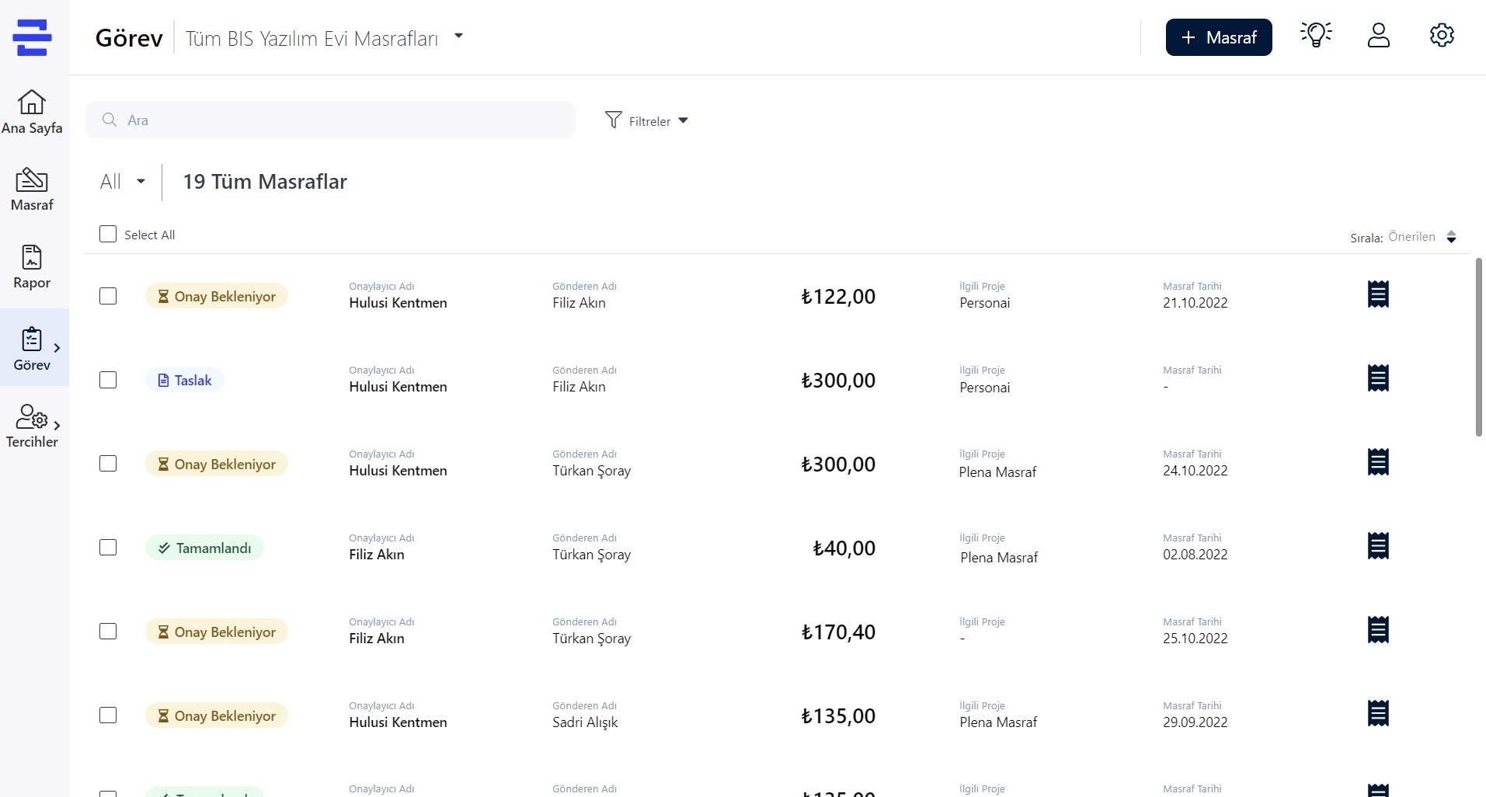Open receipt icon for ₺40,00 expense
This screenshot has width=1486, height=797.
[1378, 546]
